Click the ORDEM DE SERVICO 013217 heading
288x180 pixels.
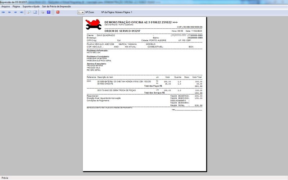click(122, 31)
